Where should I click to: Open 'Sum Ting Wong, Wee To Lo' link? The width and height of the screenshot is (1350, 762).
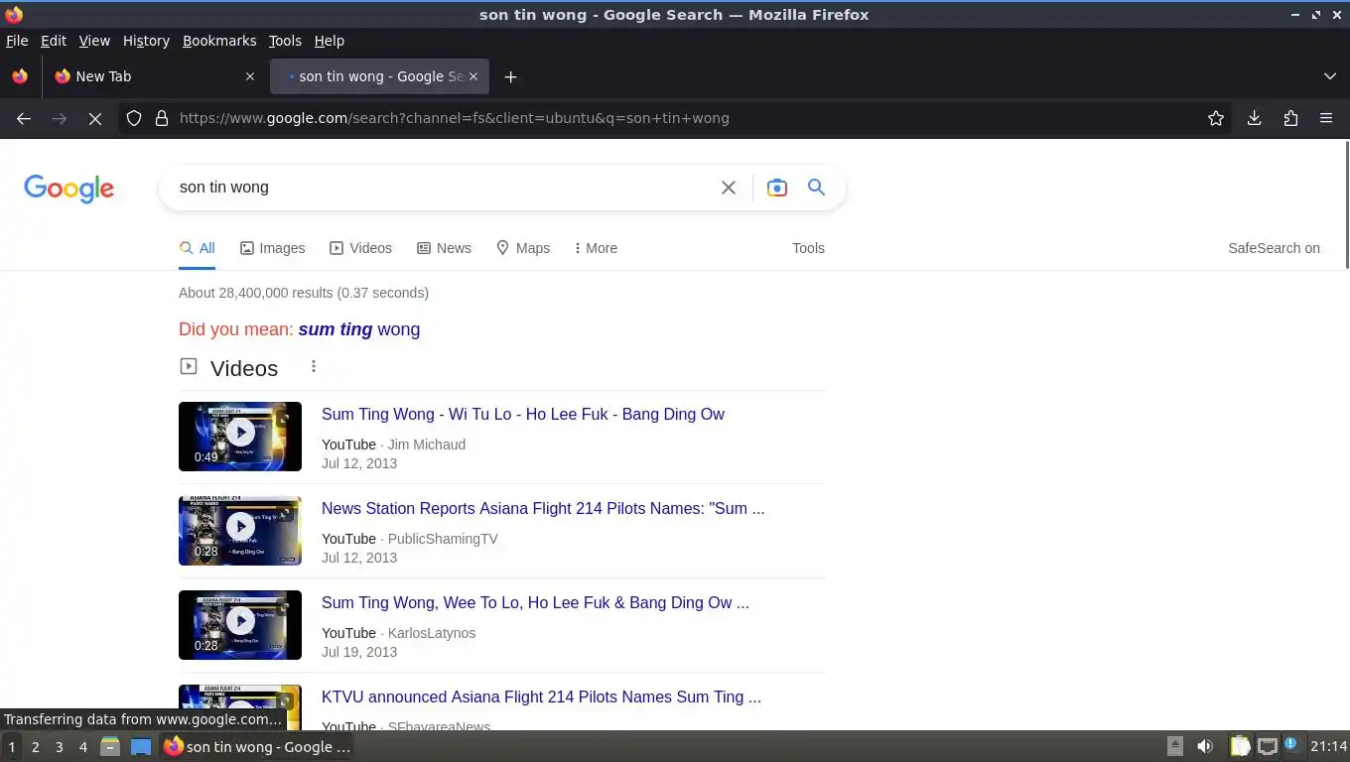535,602
